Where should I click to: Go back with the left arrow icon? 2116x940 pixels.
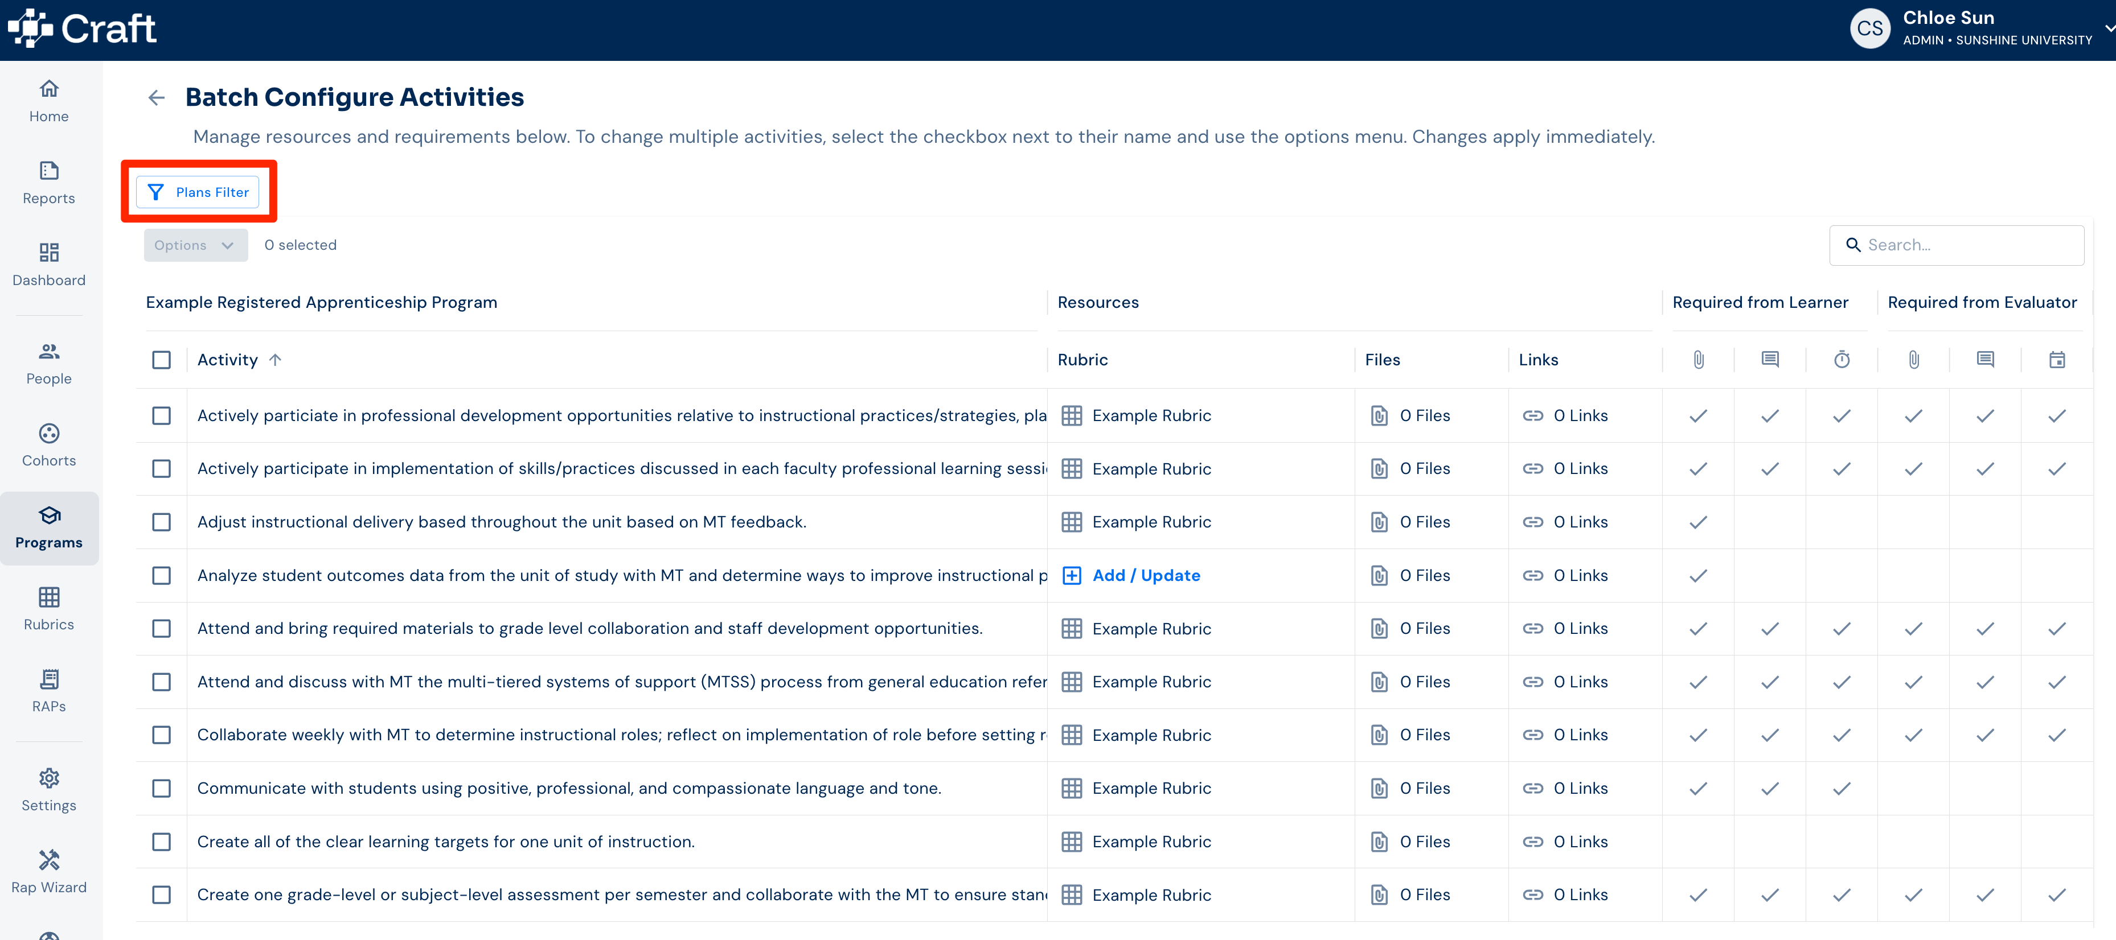(x=156, y=98)
